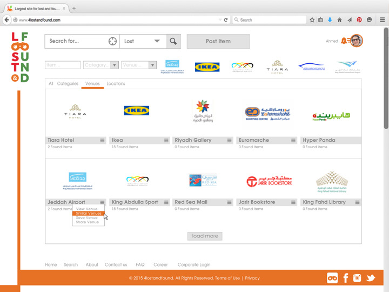The width and height of the screenshot is (389, 292).
Task: Click the Jeddah Airport venue title
Action: point(66,202)
